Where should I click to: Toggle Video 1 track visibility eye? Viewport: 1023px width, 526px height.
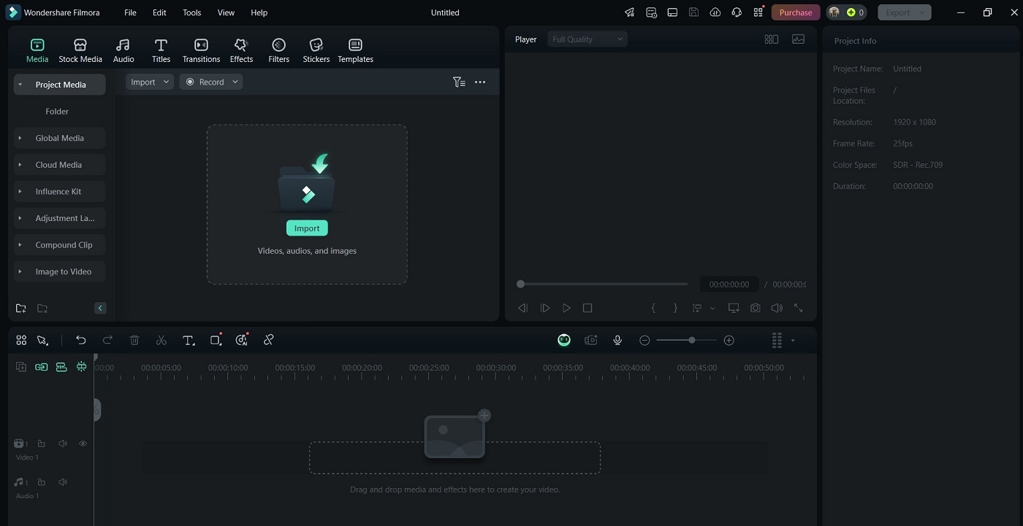[83, 444]
